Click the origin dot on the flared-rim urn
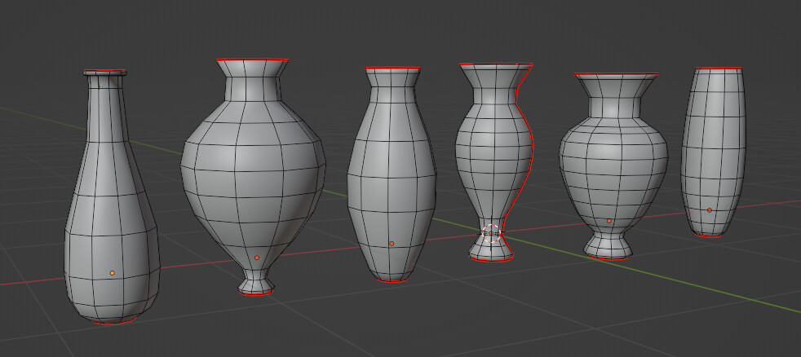 (x=609, y=221)
